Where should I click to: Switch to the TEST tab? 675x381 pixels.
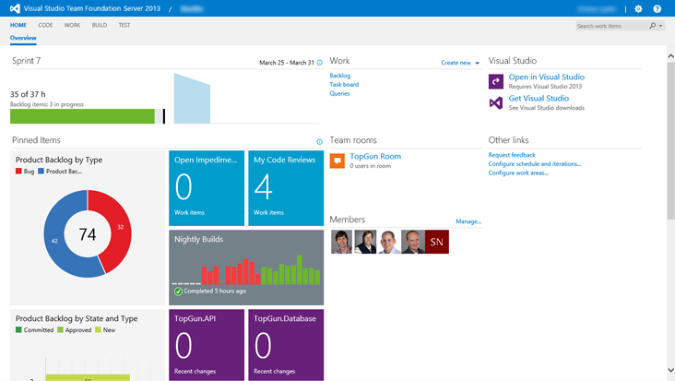pyautogui.click(x=124, y=25)
